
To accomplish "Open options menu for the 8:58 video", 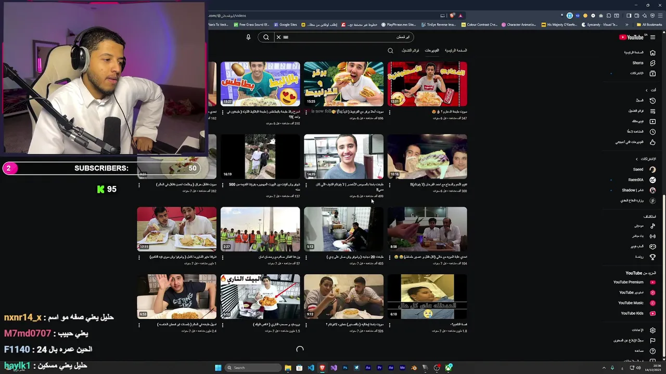I will click(390, 257).
